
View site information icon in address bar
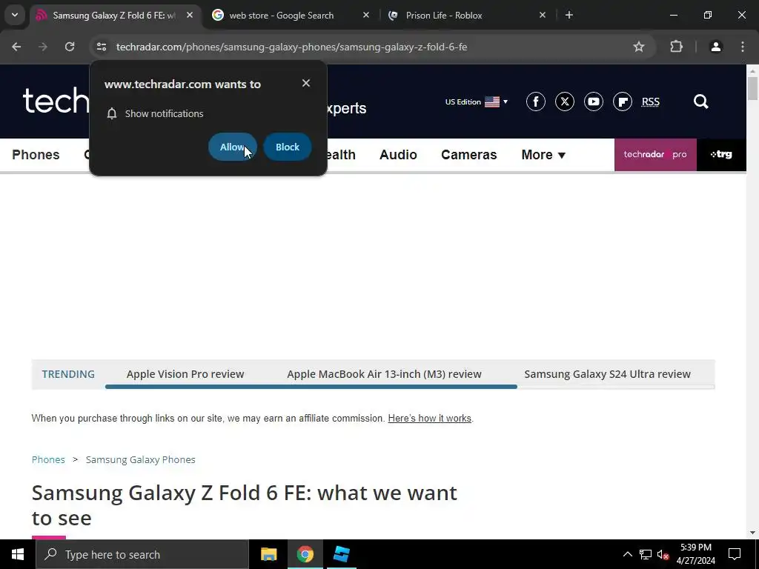[101, 47]
